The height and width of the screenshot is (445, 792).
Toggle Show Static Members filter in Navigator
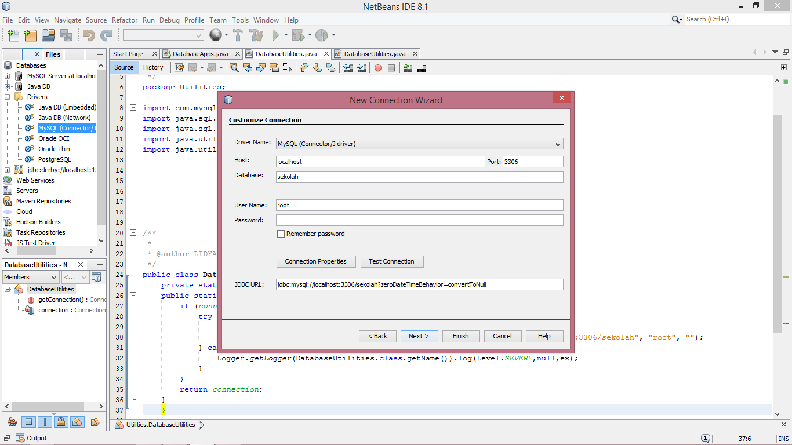(45, 422)
